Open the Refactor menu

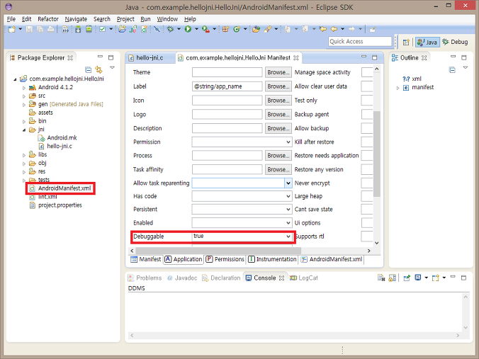(48, 19)
